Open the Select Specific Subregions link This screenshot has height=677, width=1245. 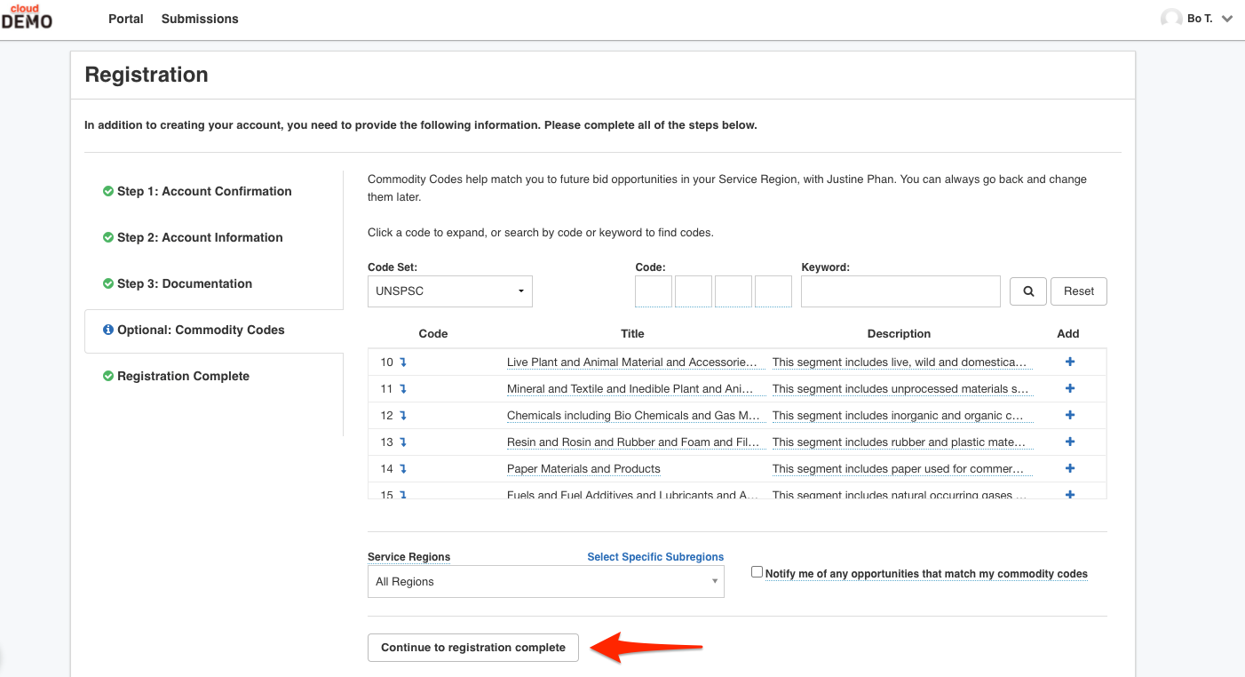655,557
